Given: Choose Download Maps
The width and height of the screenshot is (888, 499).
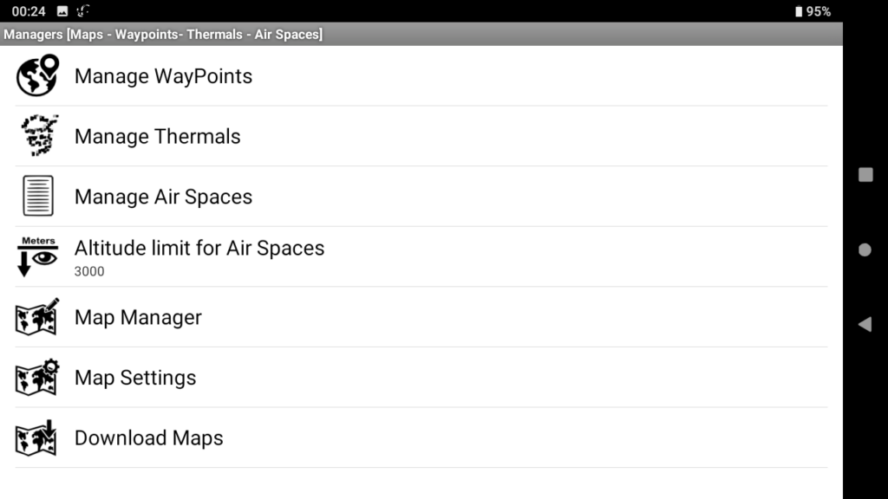Looking at the screenshot, I should click(x=421, y=437).
